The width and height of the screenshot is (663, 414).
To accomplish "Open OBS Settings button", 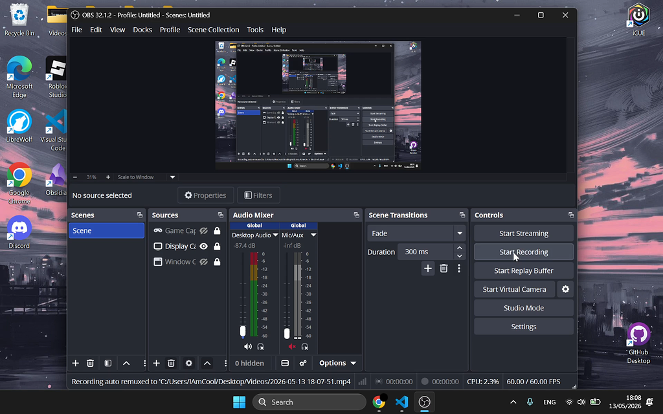I will [523, 327].
